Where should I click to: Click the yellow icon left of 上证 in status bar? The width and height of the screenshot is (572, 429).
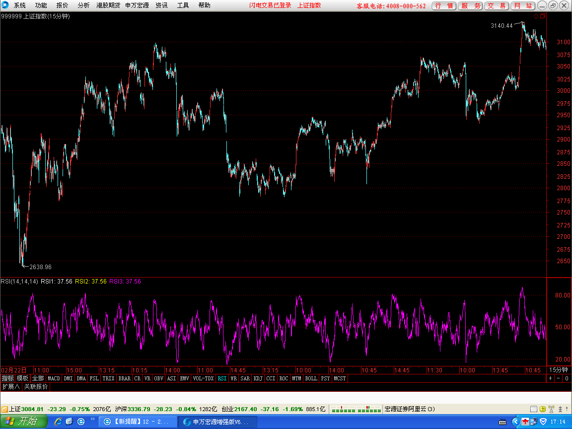pos(4,409)
